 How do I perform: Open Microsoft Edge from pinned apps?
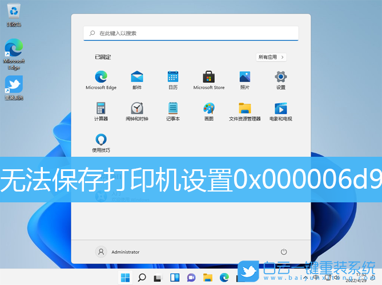pyautogui.click(x=101, y=80)
